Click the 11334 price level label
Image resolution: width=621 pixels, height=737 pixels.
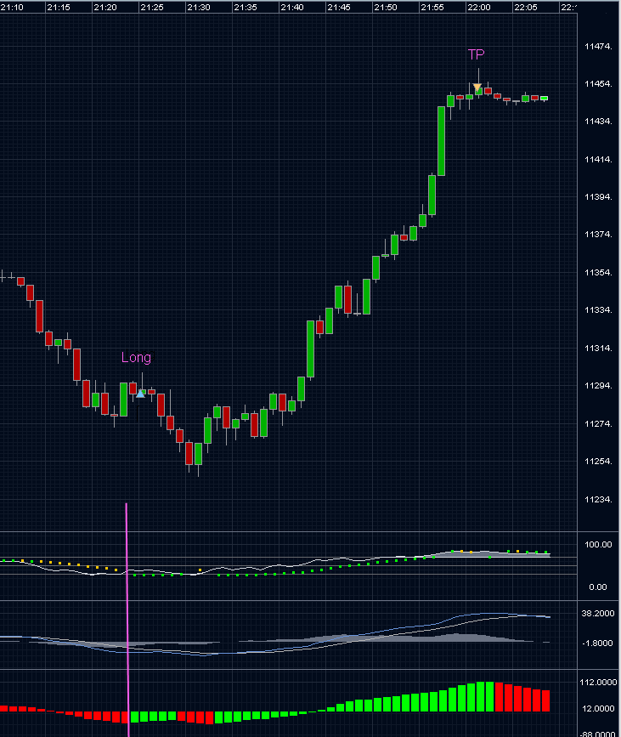(x=598, y=310)
